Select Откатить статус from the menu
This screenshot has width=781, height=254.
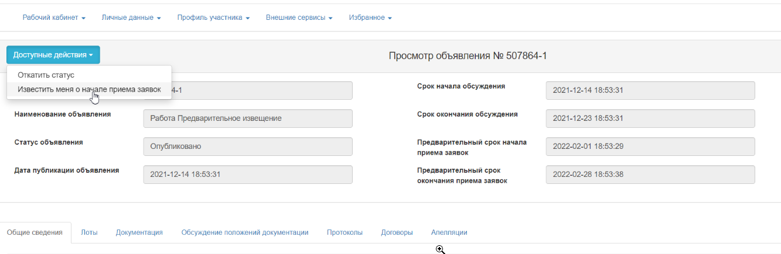coord(46,75)
